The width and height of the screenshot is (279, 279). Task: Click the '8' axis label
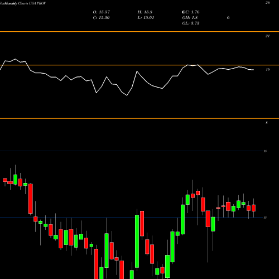267,123
